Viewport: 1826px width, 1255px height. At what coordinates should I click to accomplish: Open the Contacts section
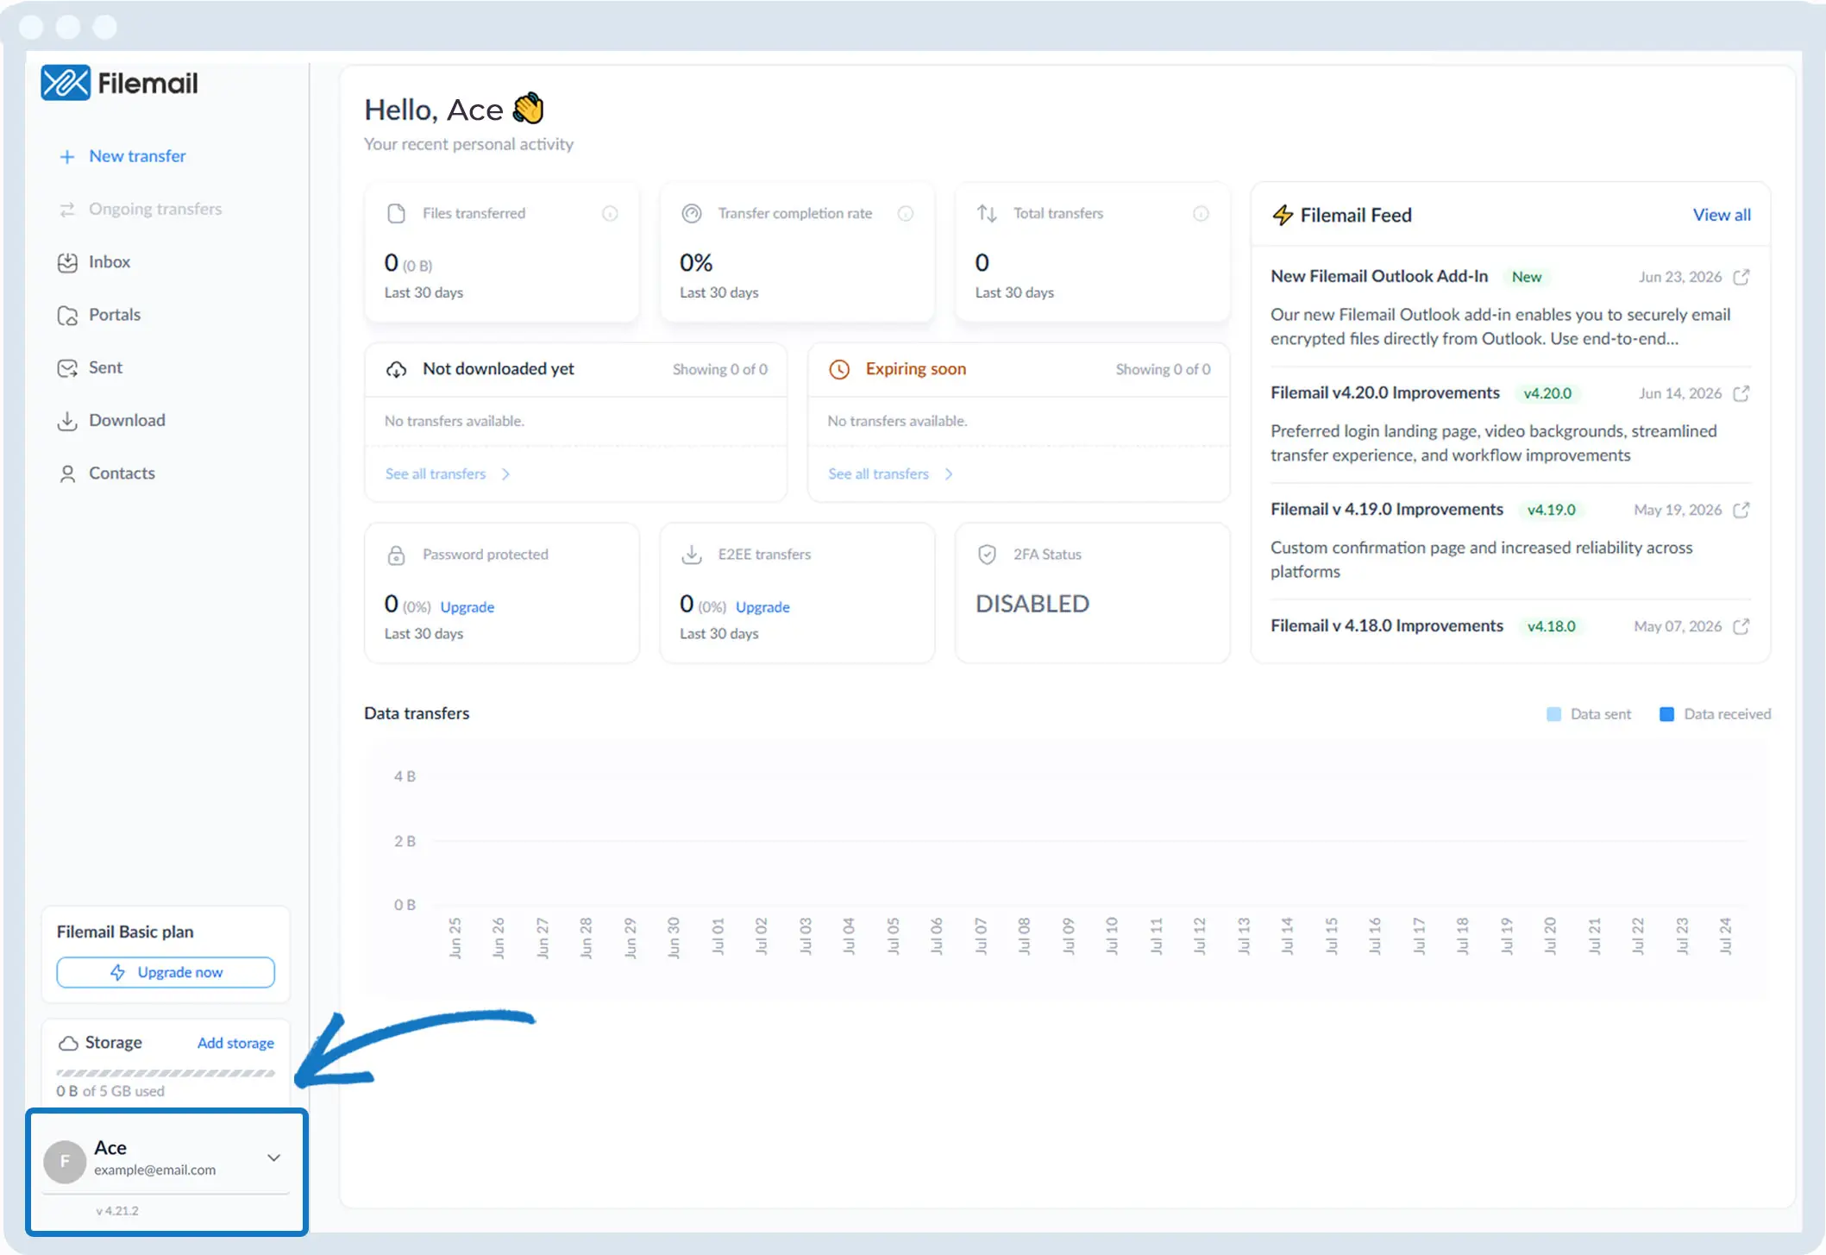click(x=122, y=474)
